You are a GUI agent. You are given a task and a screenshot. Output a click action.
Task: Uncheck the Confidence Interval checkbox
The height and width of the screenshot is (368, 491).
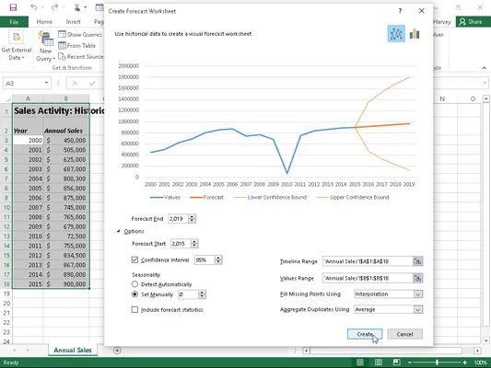click(134, 259)
